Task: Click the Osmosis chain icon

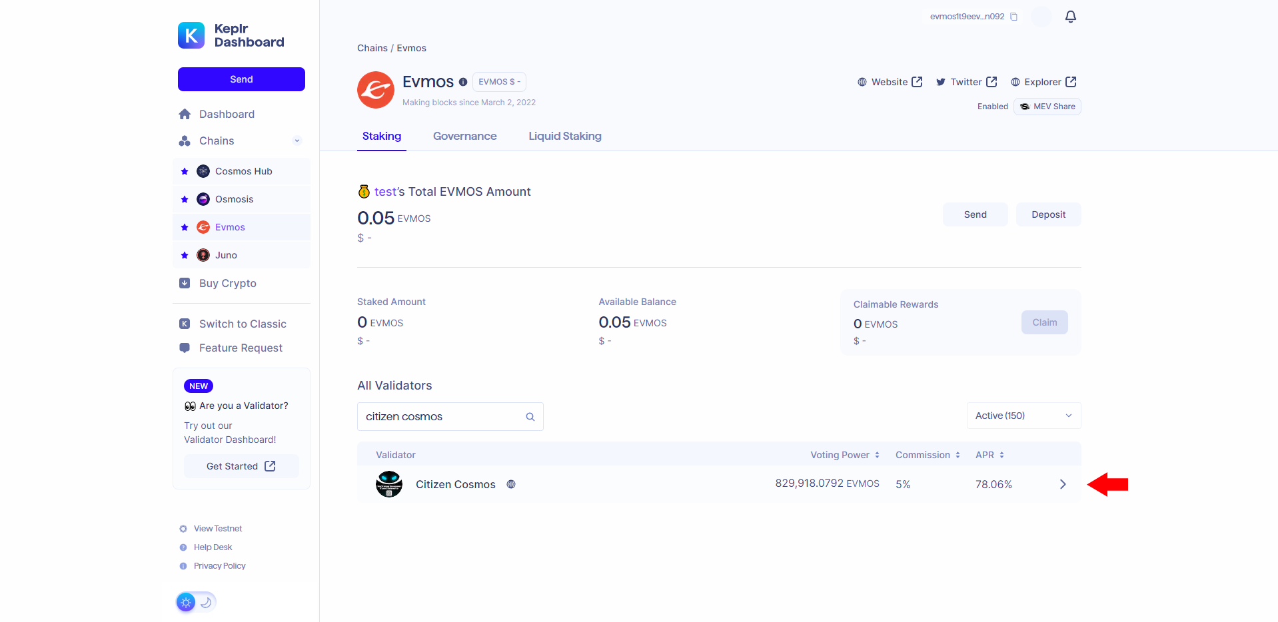Action: click(203, 199)
